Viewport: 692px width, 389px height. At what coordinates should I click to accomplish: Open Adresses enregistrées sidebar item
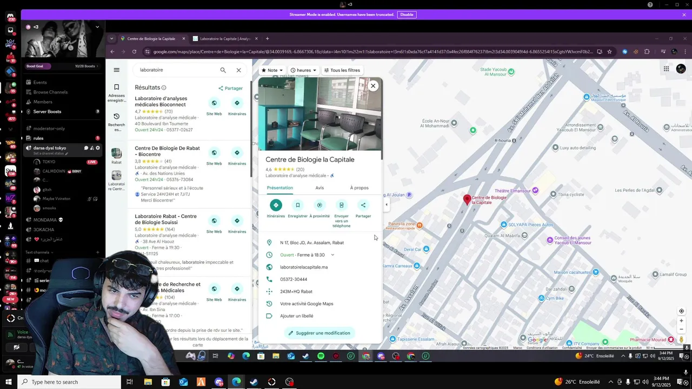[x=116, y=93]
